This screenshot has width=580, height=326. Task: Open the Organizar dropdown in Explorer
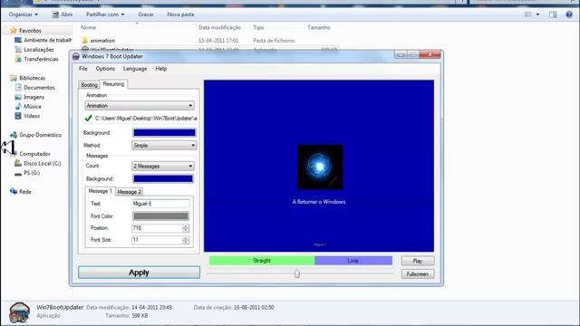[24, 14]
